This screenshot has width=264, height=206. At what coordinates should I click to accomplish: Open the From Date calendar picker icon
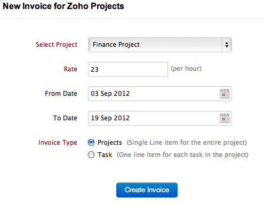click(x=225, y=94)
